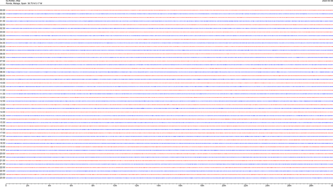Select the 17:30 time label
Screen dimensions: 333x187
[2, 136]
